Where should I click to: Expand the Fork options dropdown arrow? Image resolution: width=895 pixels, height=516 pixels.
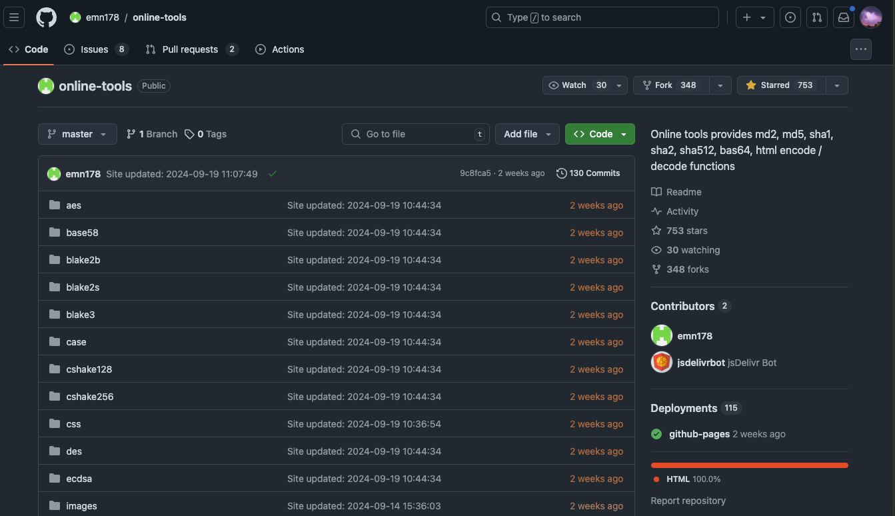coord(720,85)
